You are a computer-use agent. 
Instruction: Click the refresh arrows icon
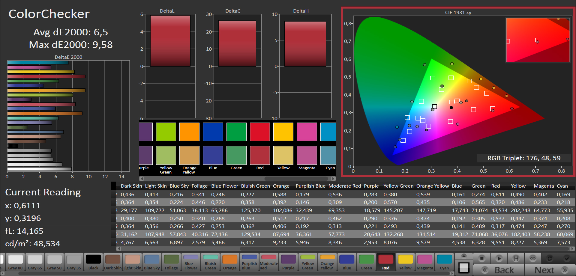550,258
